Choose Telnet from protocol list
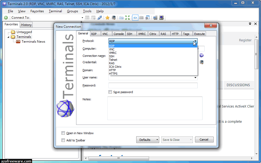The height and width of the screenshot is (163, 261). (153, 60)
